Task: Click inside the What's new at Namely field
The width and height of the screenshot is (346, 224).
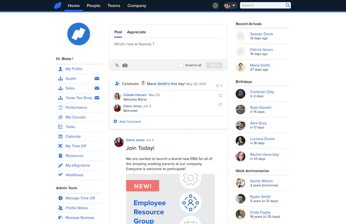Action: (144, 44)
